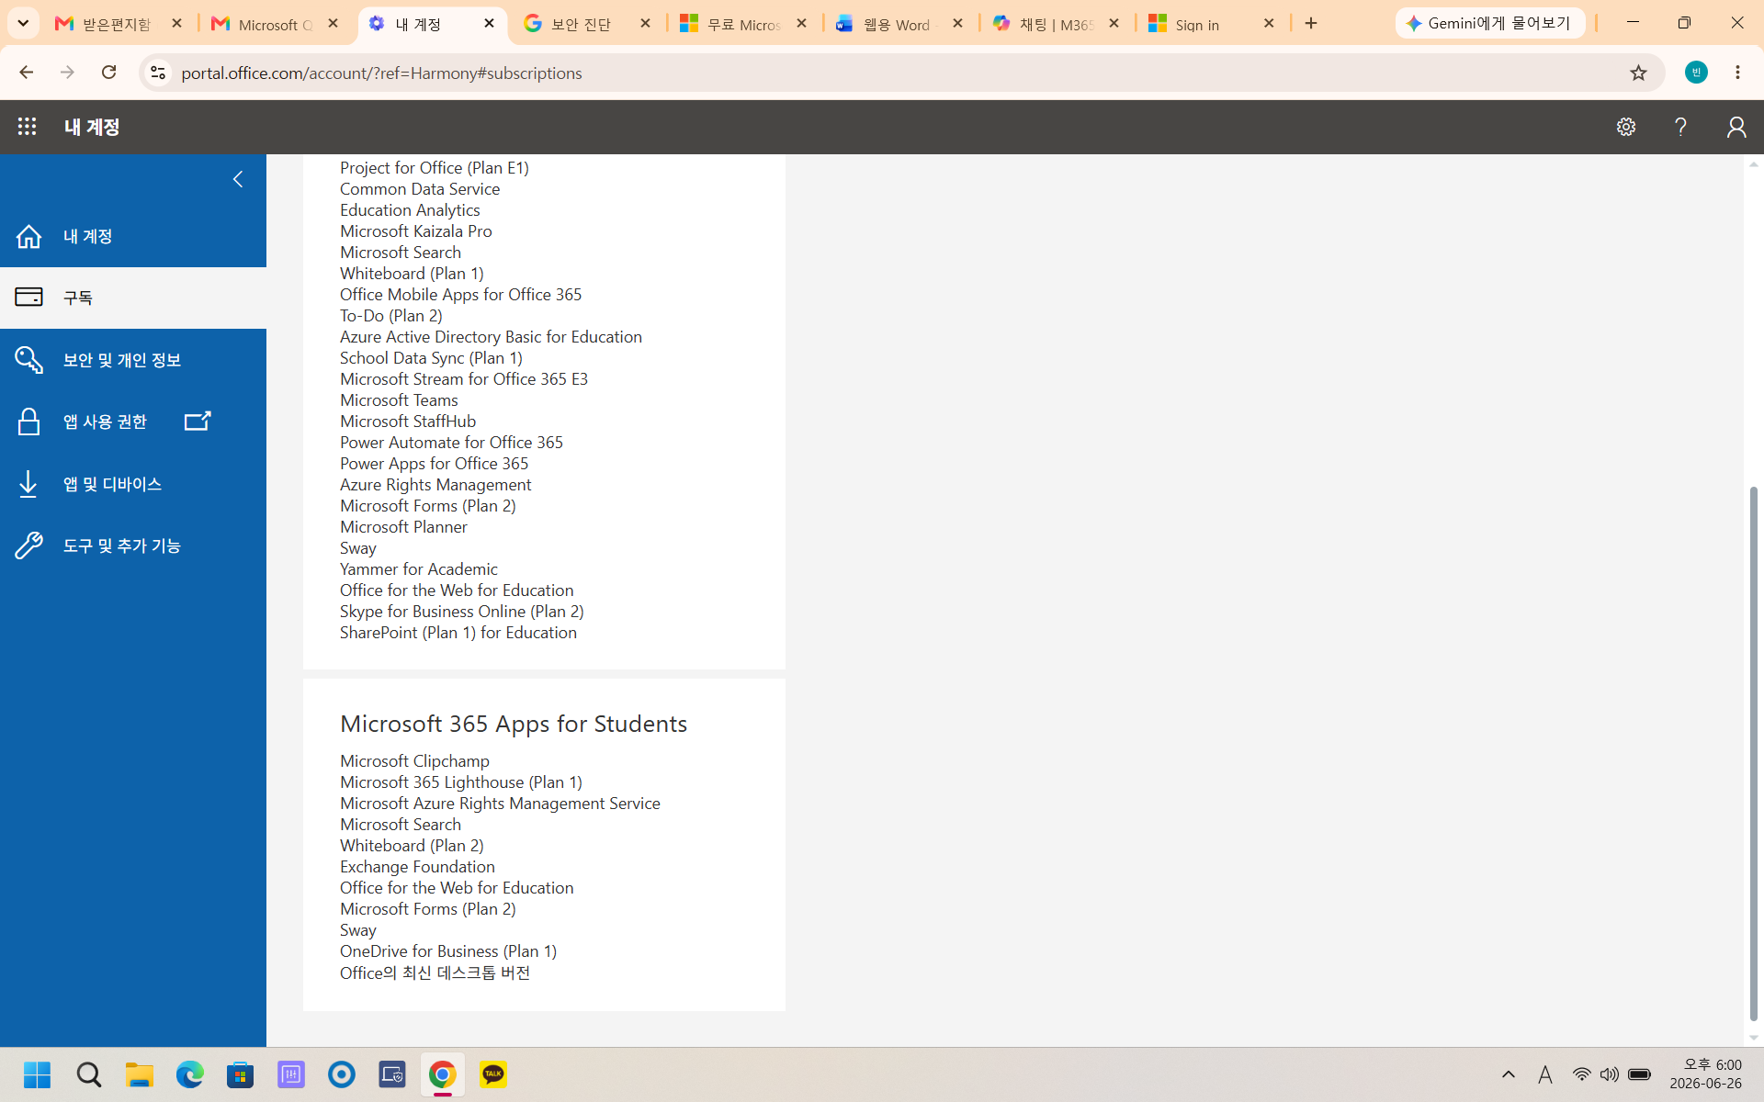Click Microsoft Planner entry

coord(403,527)
